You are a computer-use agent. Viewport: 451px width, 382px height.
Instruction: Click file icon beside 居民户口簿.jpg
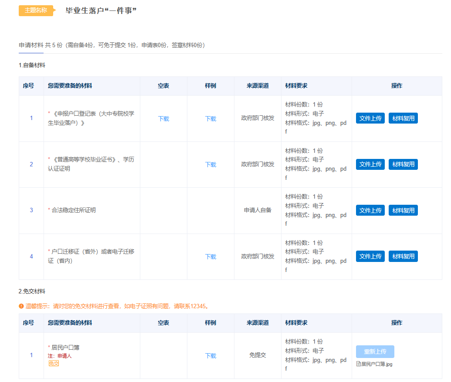click(359, 364)
